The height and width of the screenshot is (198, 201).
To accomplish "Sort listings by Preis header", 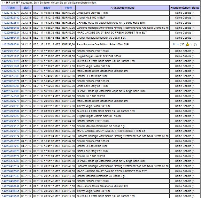I will click(68, 8).
